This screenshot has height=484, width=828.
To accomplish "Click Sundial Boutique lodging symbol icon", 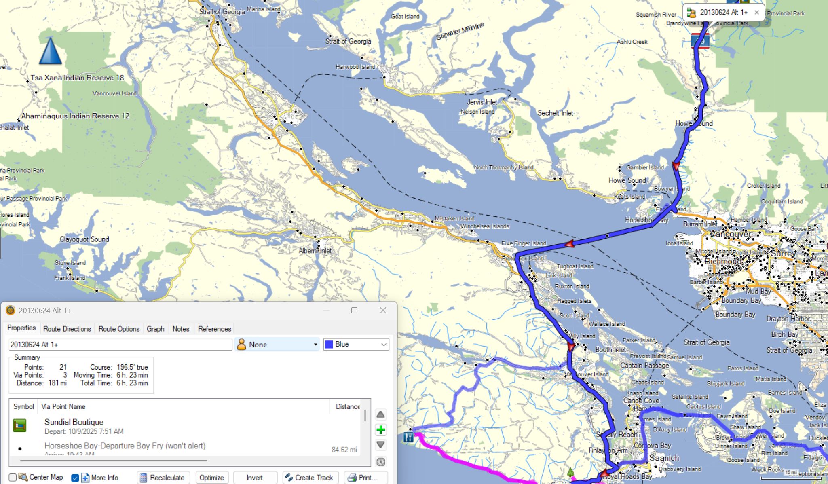I will tap(19, 426).
